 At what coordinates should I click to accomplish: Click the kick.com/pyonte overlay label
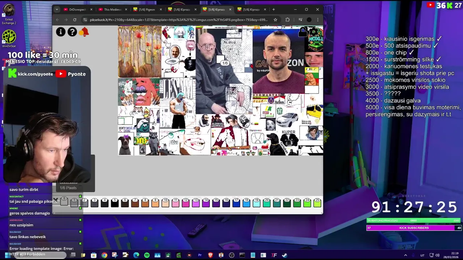[x=35, y=74]
